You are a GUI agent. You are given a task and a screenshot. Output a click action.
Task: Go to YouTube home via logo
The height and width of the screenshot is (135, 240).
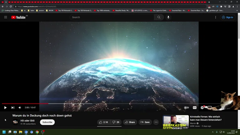click(x=18, y=17)
